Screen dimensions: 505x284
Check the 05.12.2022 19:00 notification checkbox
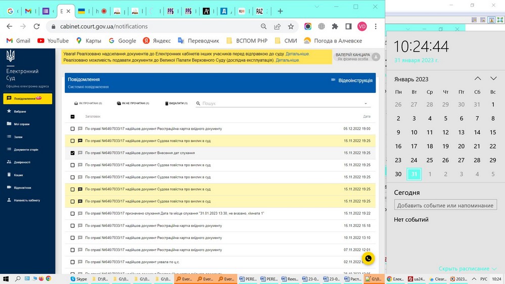(72, 129)
